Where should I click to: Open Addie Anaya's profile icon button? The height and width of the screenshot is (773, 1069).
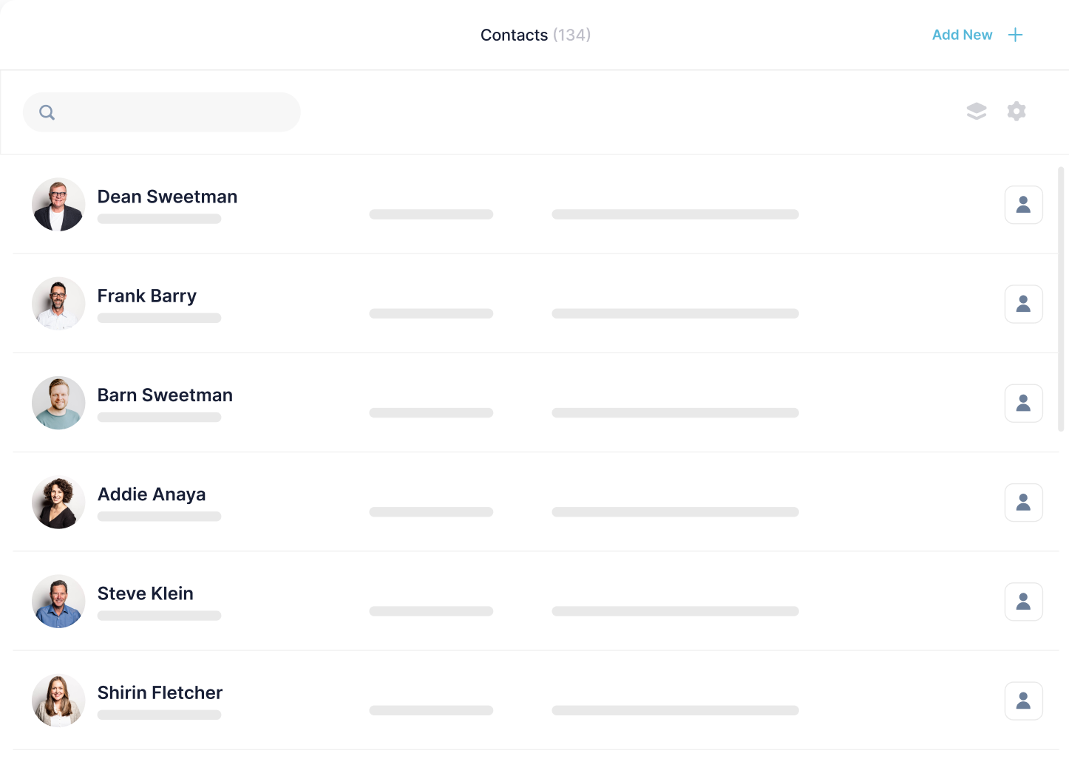(1023, 503)
